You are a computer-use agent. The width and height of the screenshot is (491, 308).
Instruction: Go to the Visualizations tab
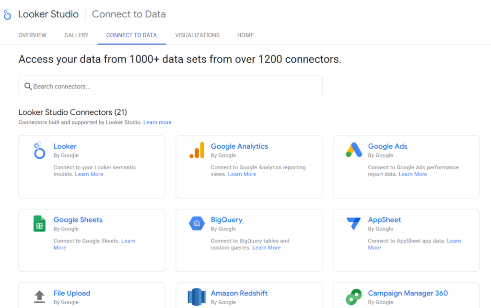197,35
